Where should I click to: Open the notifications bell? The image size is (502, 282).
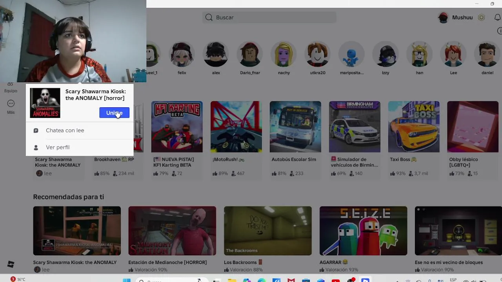497,18
